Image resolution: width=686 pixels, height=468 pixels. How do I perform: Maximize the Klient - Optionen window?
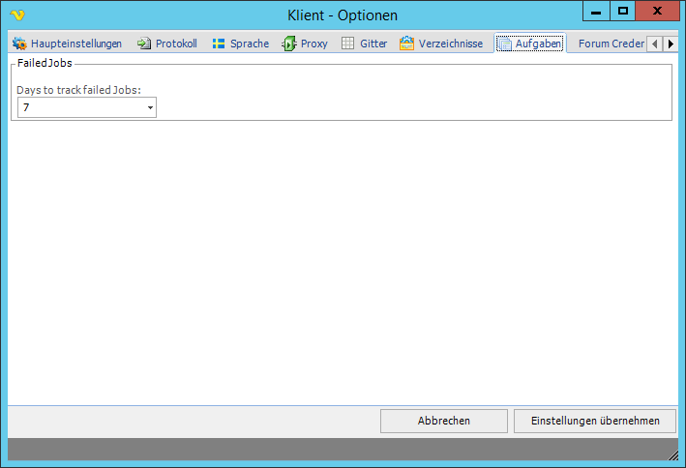(x=623, y=11)
